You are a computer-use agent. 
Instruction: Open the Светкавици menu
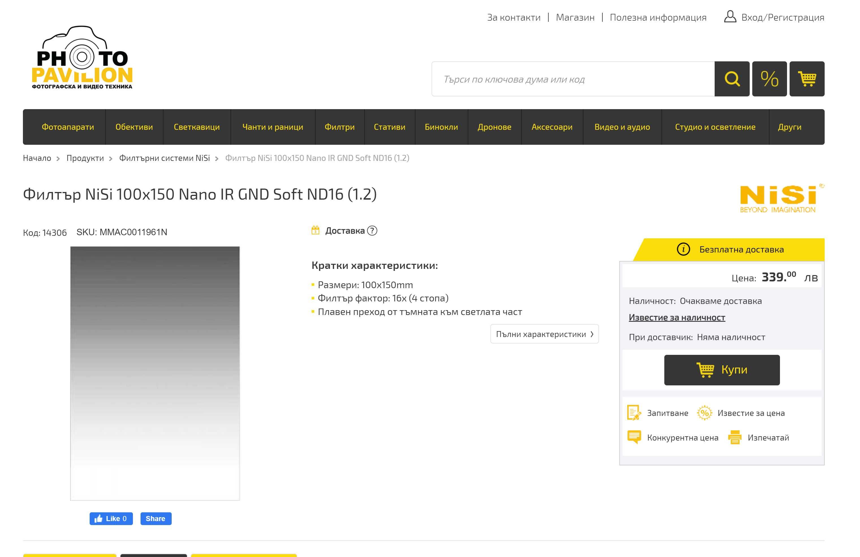coord(197,127)
